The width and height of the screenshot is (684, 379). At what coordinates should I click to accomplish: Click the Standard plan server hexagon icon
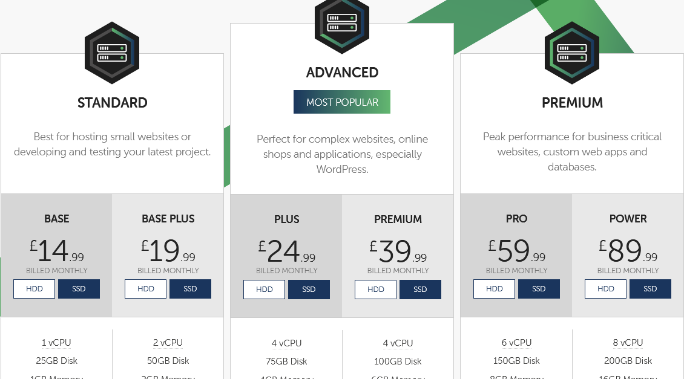click(x=112, y=53)
